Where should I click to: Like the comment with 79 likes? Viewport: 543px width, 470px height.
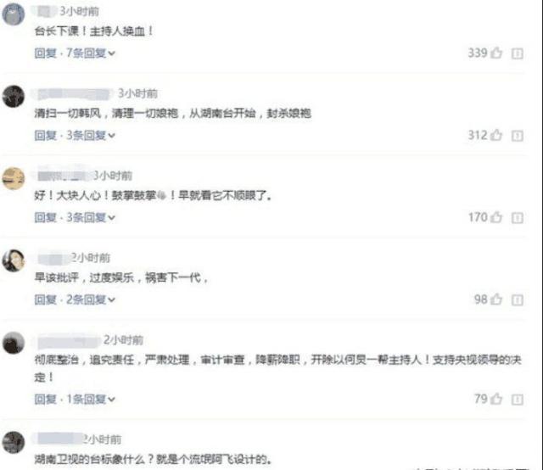point(496,399)
